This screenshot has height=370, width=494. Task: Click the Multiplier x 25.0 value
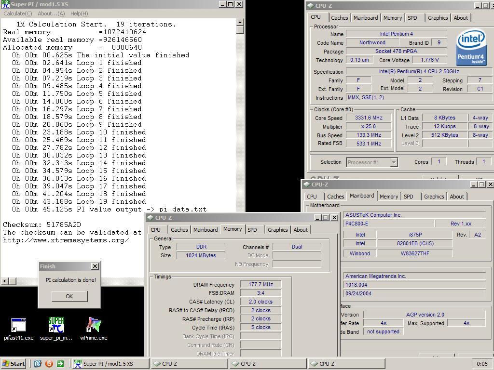[x=369, y=126]
